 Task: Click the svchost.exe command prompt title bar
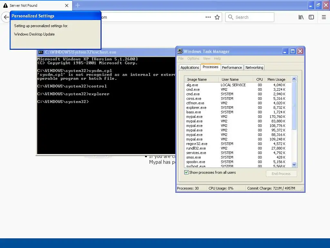tap(106, 52)
